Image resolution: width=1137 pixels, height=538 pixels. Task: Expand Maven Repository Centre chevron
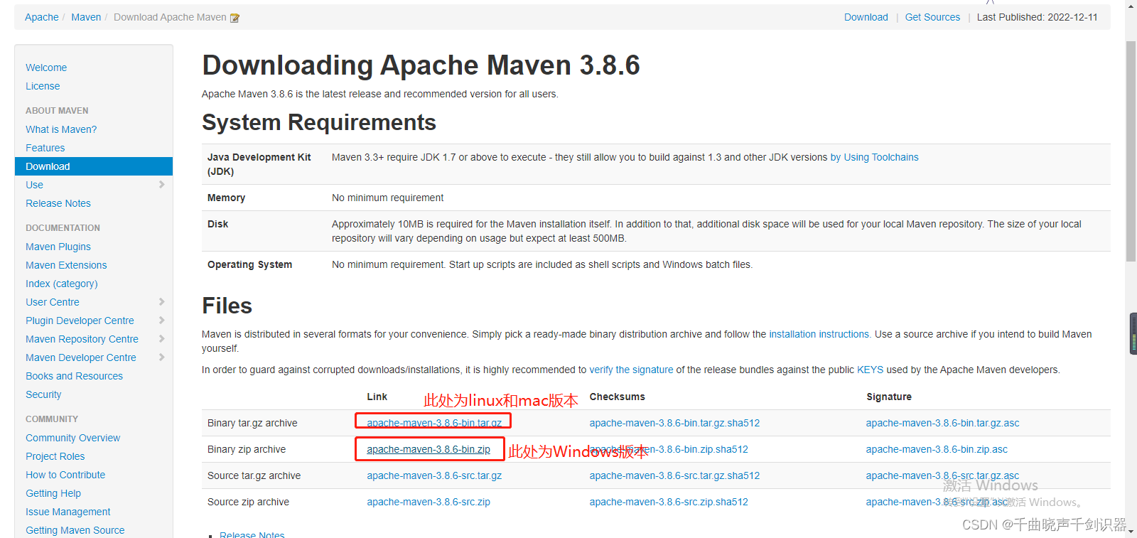161,339
